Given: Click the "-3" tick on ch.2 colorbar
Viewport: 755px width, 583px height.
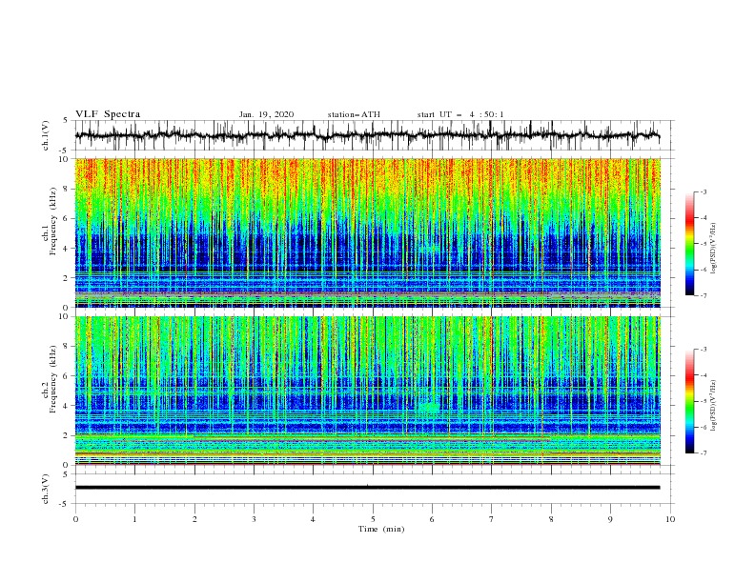Looking at the screenshot, I should click(704, 350).
